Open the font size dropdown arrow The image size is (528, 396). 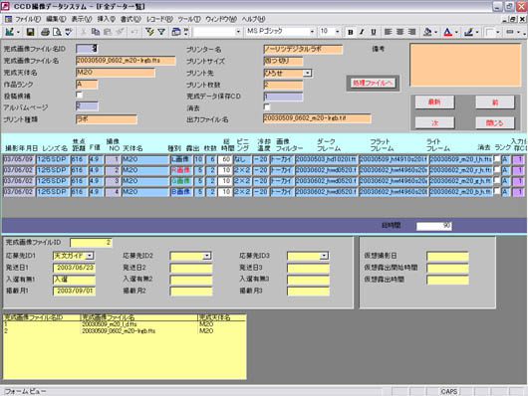(338, 32)
